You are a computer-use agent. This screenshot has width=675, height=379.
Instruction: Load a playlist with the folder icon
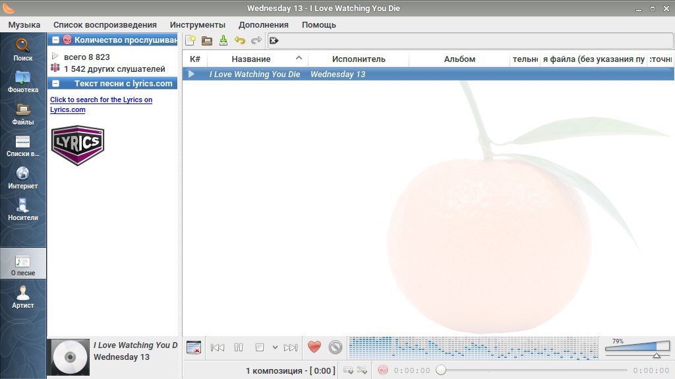207,40
